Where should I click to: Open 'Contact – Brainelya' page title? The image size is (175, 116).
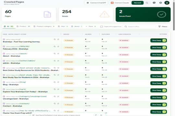[x=12, y=106]
